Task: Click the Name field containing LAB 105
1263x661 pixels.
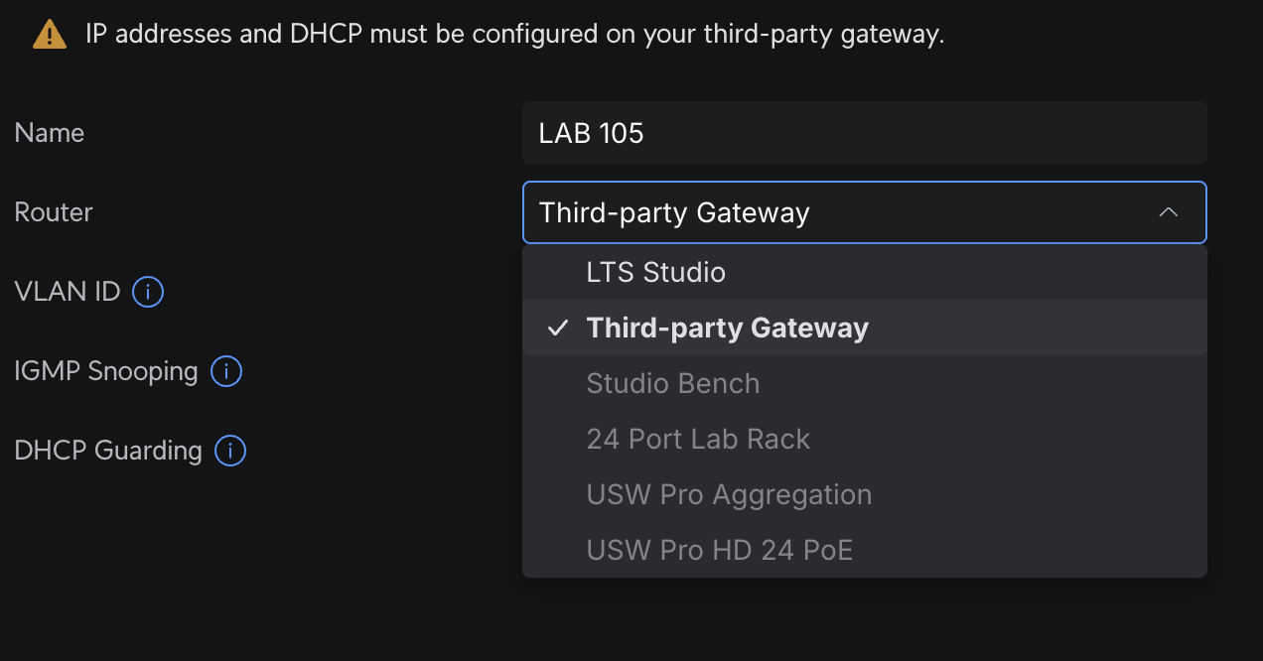Action: pos(864,133)
